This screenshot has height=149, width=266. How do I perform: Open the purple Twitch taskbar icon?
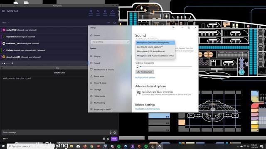[x=132, y=146]
